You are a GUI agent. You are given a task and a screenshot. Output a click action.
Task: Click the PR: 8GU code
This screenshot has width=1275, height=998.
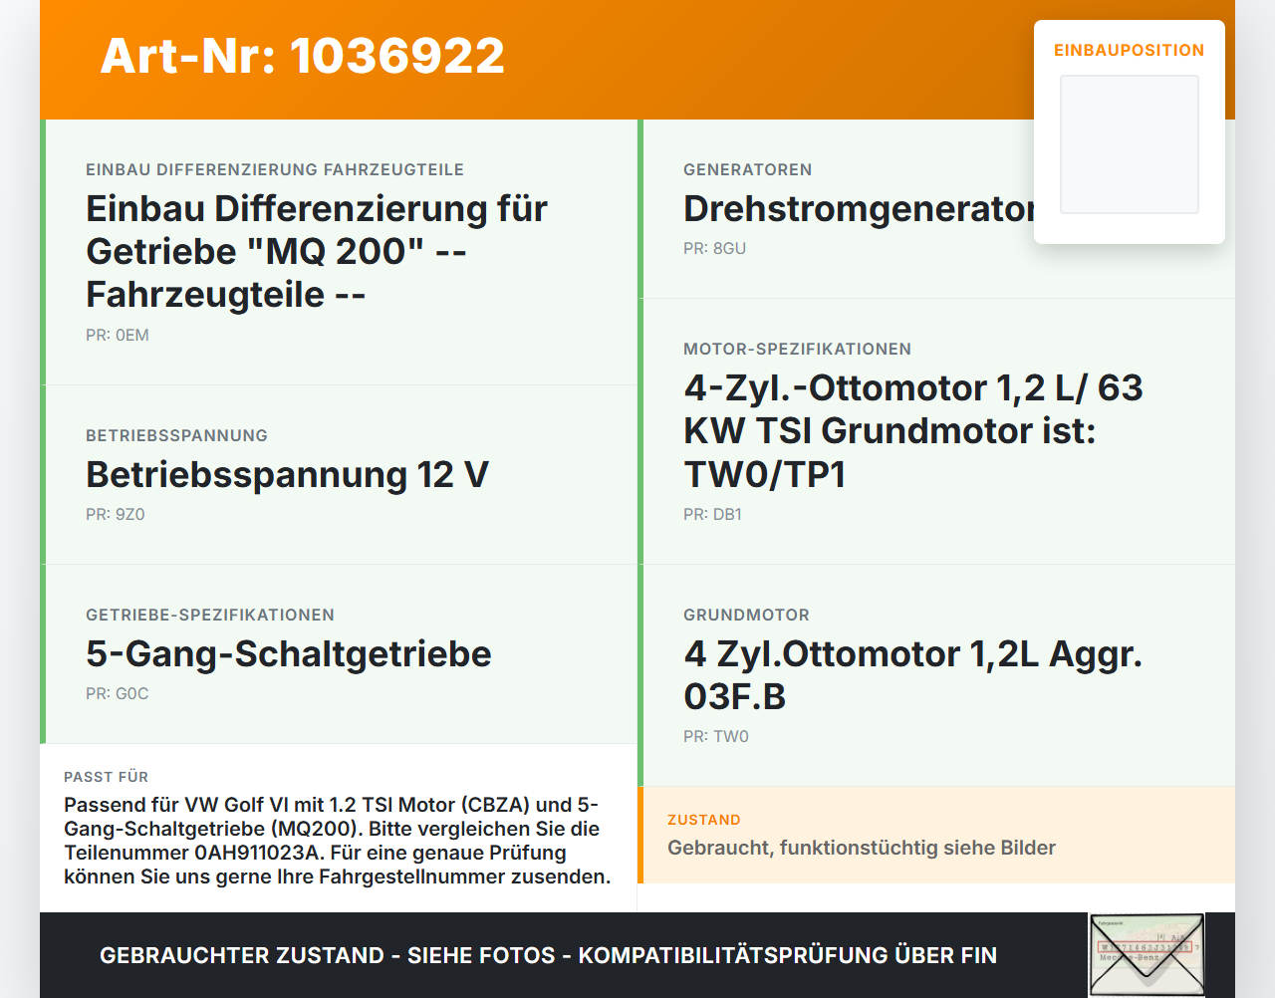pos(715,249)
